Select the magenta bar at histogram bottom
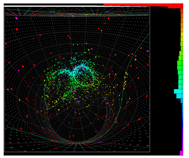The width and height of the screenshot is (189, 158). pyautogui.click(x=182, y=153)
